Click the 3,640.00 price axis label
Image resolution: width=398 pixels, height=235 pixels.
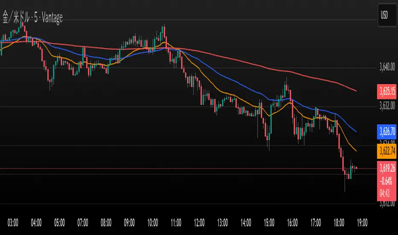pos(387,67)
